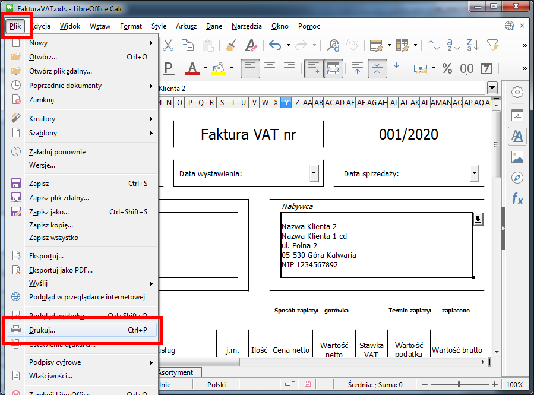534x395 pixels.
Task: Expand the Nabywca client list dropdown
Action: pos(478,219)
